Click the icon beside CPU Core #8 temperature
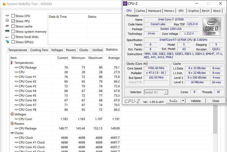 16,109
